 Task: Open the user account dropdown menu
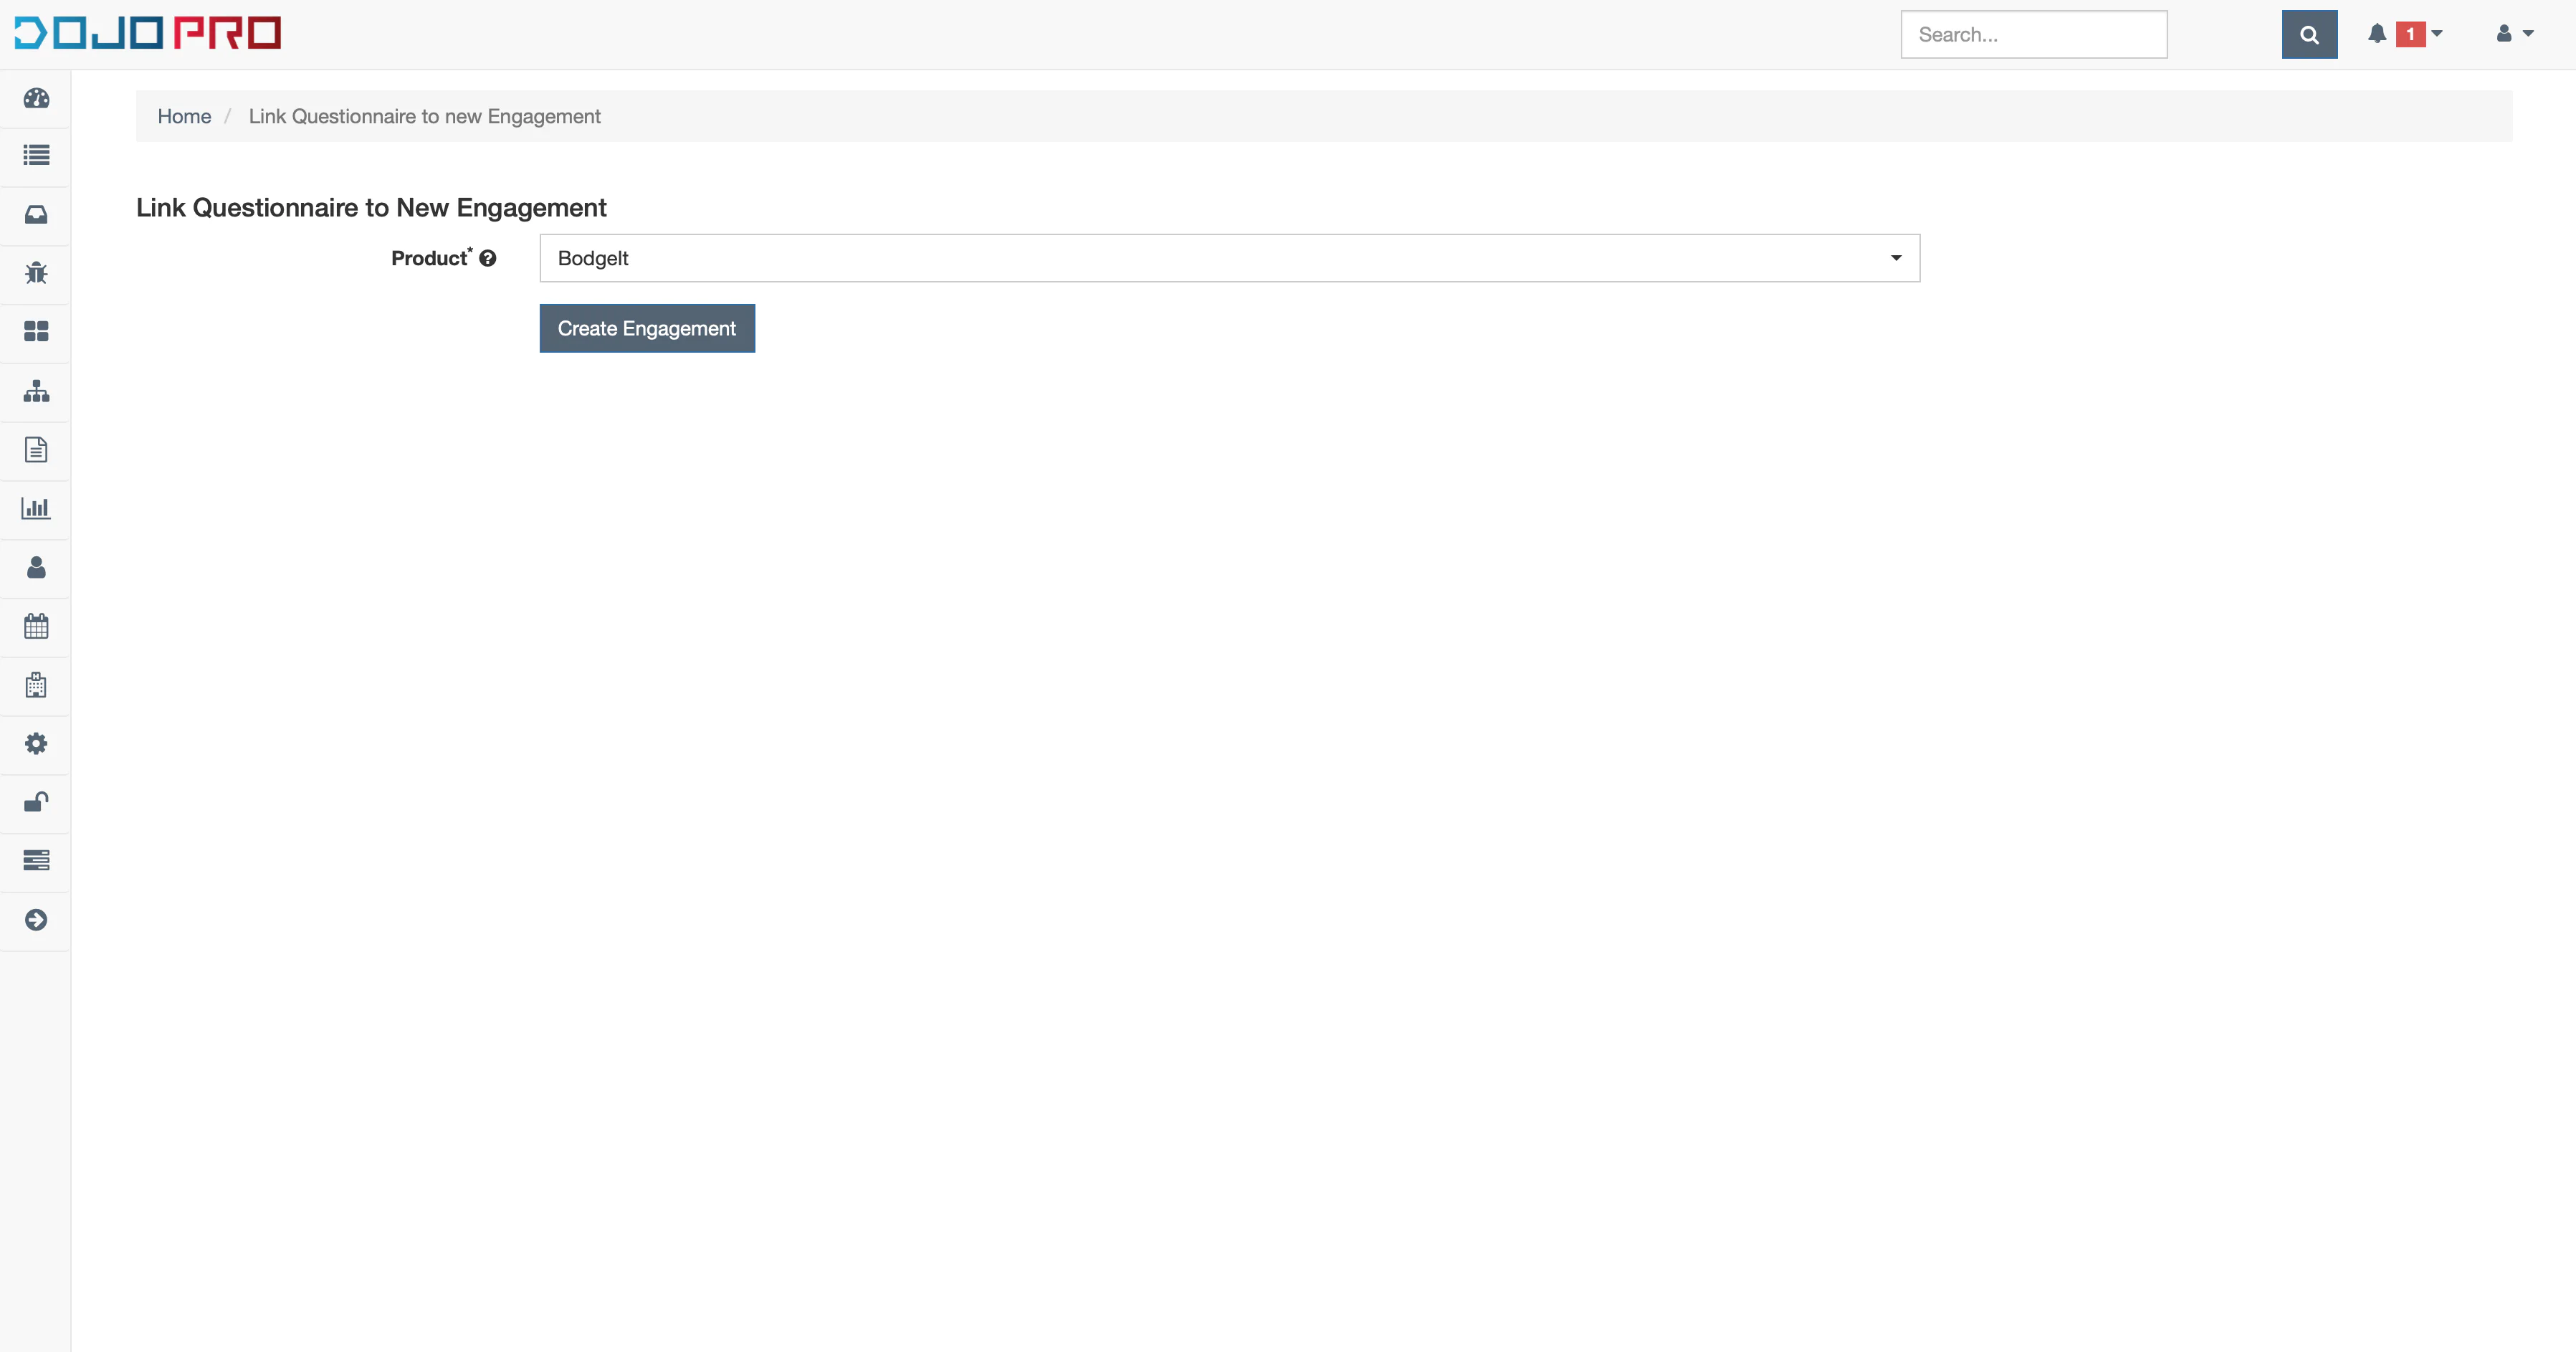tap(2514, 34)
